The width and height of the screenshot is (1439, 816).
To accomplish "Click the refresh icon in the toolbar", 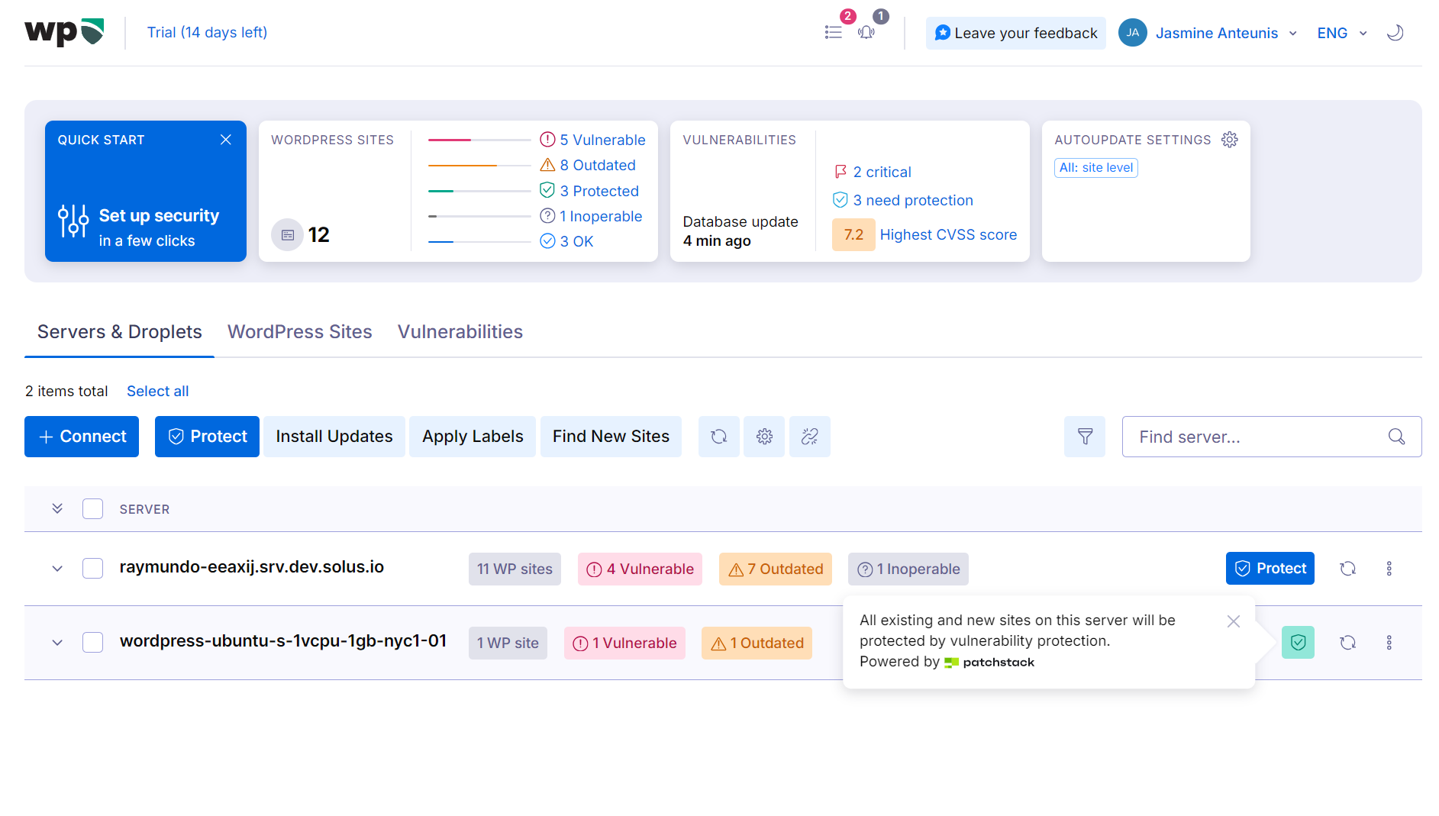I will pyautogui.click(x=719, y=437).
